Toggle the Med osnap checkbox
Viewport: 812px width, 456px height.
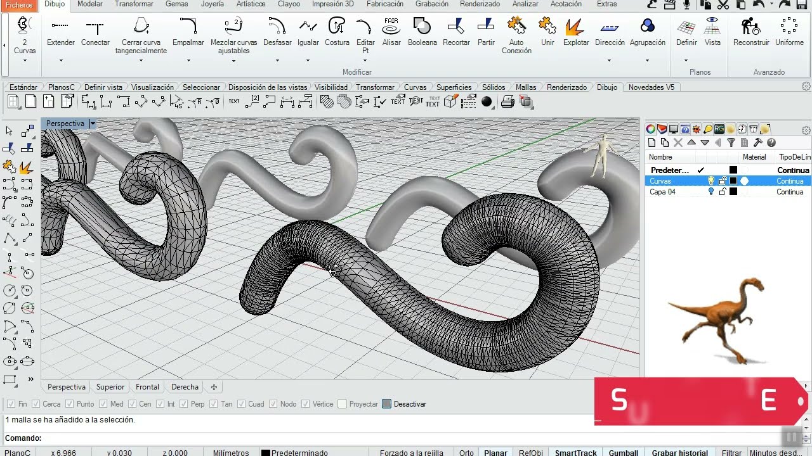103,404
